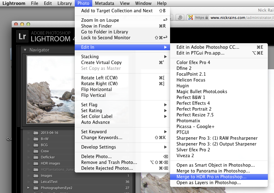Choose Merge to Panorama in Photoshop
Screen dimensions: 274x193
(x=219, y=171)
